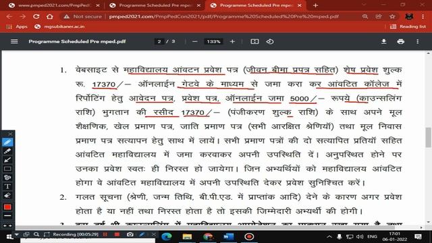Stop the screen recording

coord(117,234)
